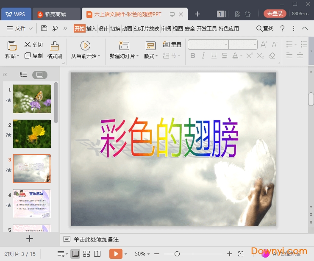Open the Insert (插入) ribbon tab

[91, 28]
